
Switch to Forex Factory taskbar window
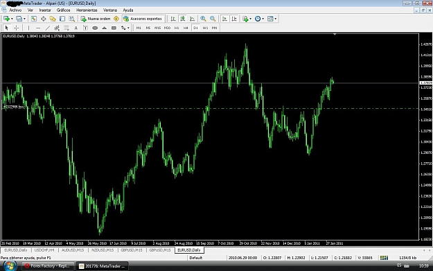click(x=48, y=266)
